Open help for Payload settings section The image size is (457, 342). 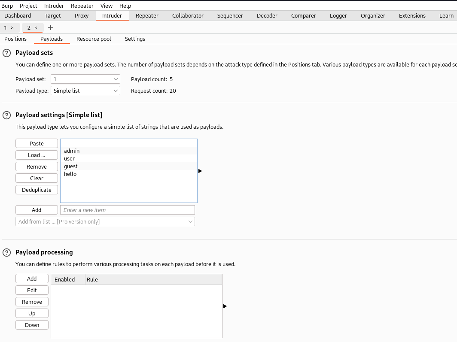pyautogui.click(x=7, y=115)
